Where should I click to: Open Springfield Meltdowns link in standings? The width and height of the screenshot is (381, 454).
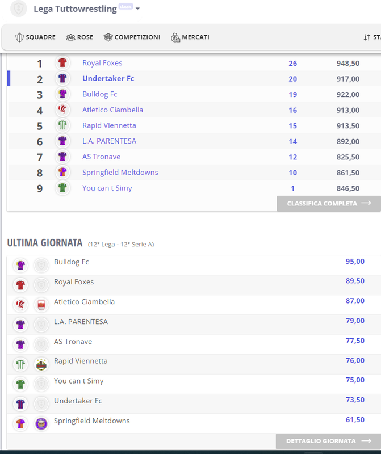120,173
